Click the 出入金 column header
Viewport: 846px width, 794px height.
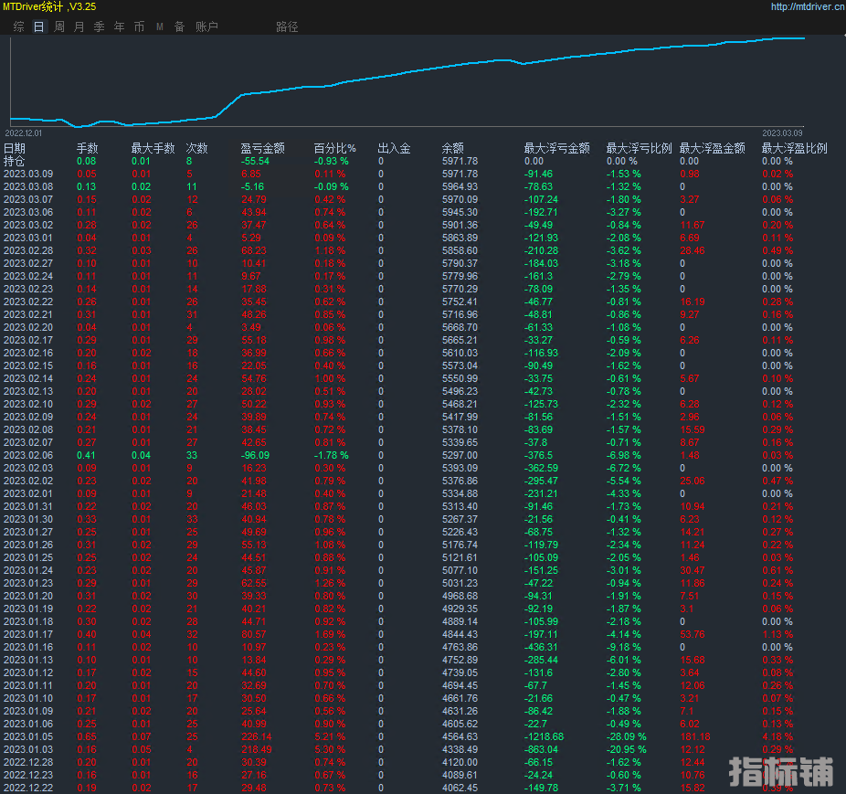[395, 148]
